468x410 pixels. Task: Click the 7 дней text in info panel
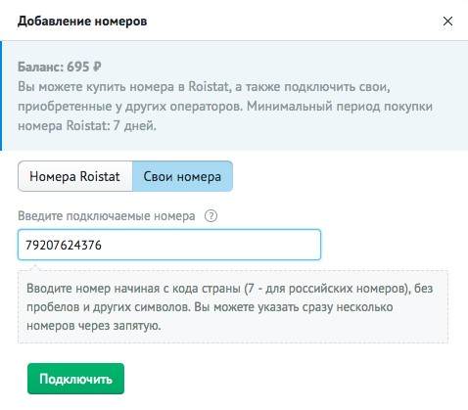134,125
